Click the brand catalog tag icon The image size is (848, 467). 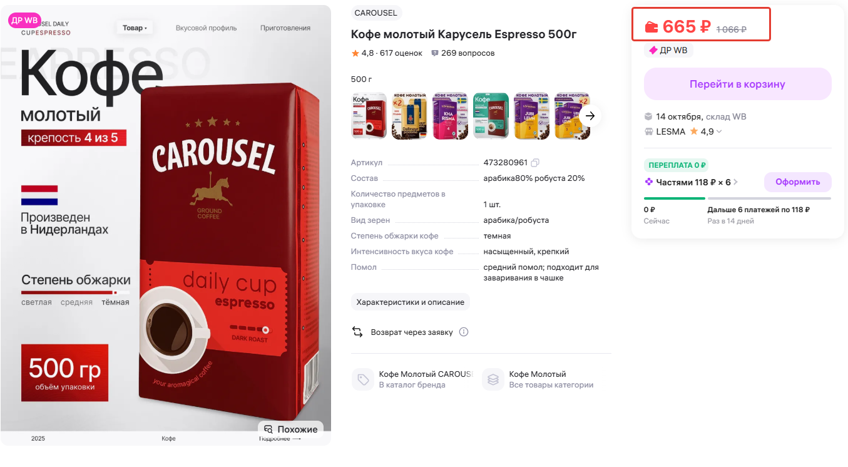[363, 379]
